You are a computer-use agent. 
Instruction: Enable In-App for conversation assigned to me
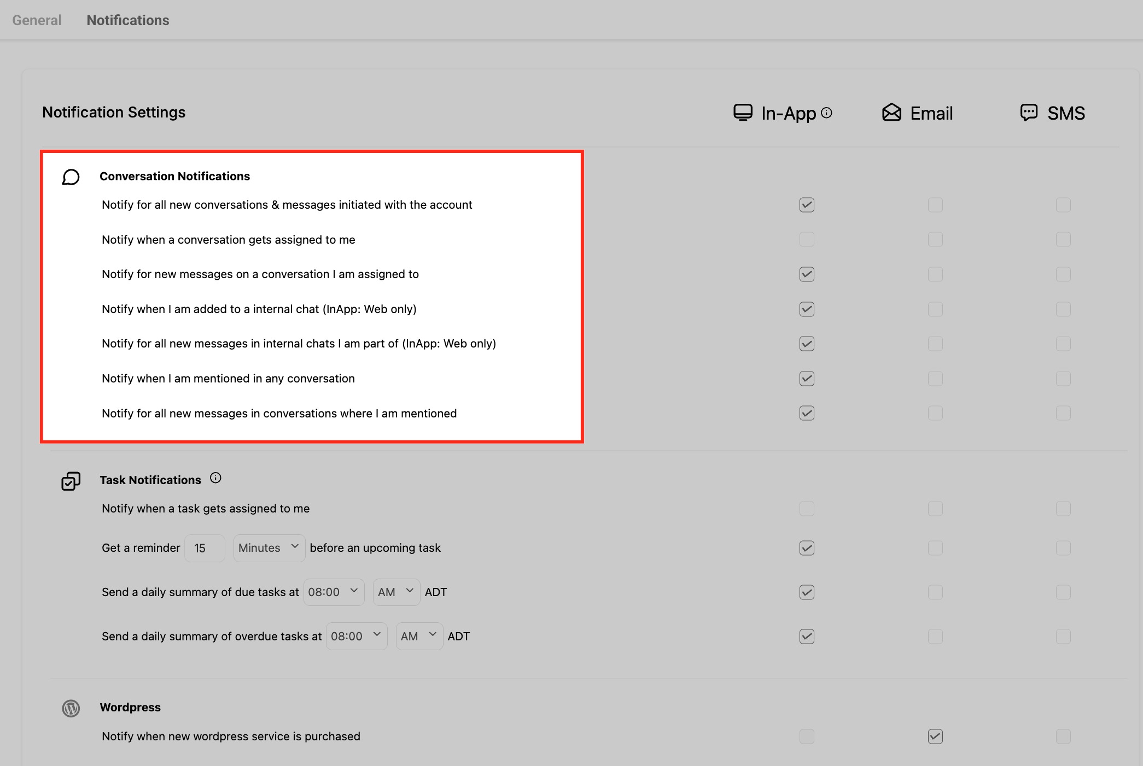tap(807, 239)
